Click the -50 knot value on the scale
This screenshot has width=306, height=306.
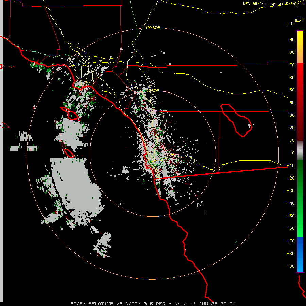(291, 216)
